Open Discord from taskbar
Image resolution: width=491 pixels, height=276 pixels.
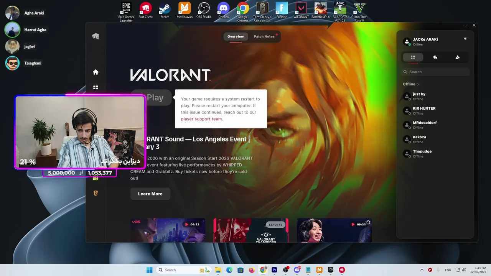click(297, 270)
